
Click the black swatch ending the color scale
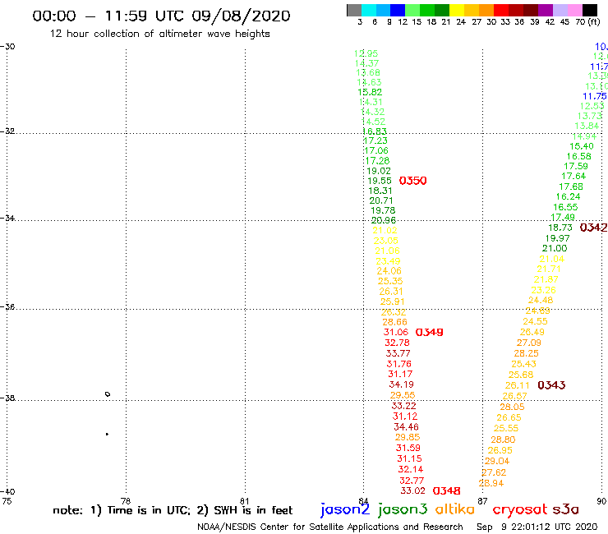(x=590, y=10)
